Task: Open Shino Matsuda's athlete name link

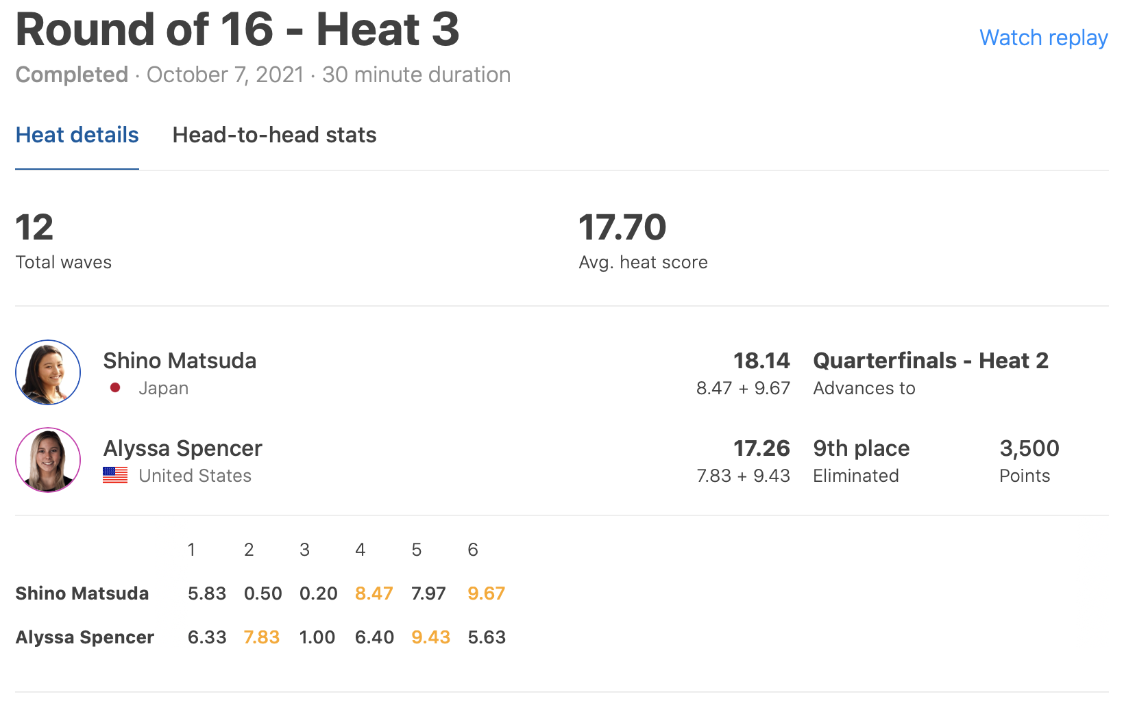Action: coord(180,361)
